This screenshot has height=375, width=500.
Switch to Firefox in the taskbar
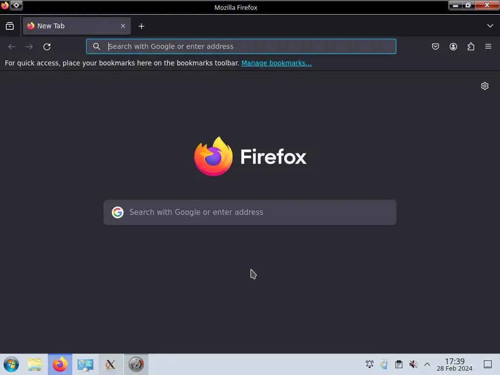coord(60,364)
